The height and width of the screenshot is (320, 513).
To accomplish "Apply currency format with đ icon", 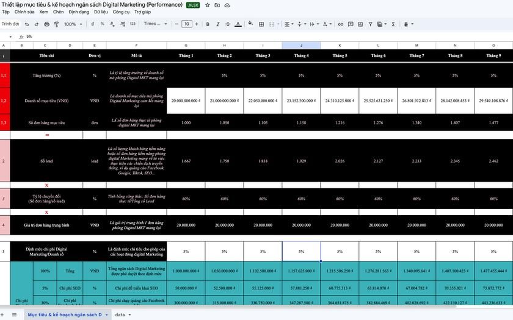I will pos(93,24).
